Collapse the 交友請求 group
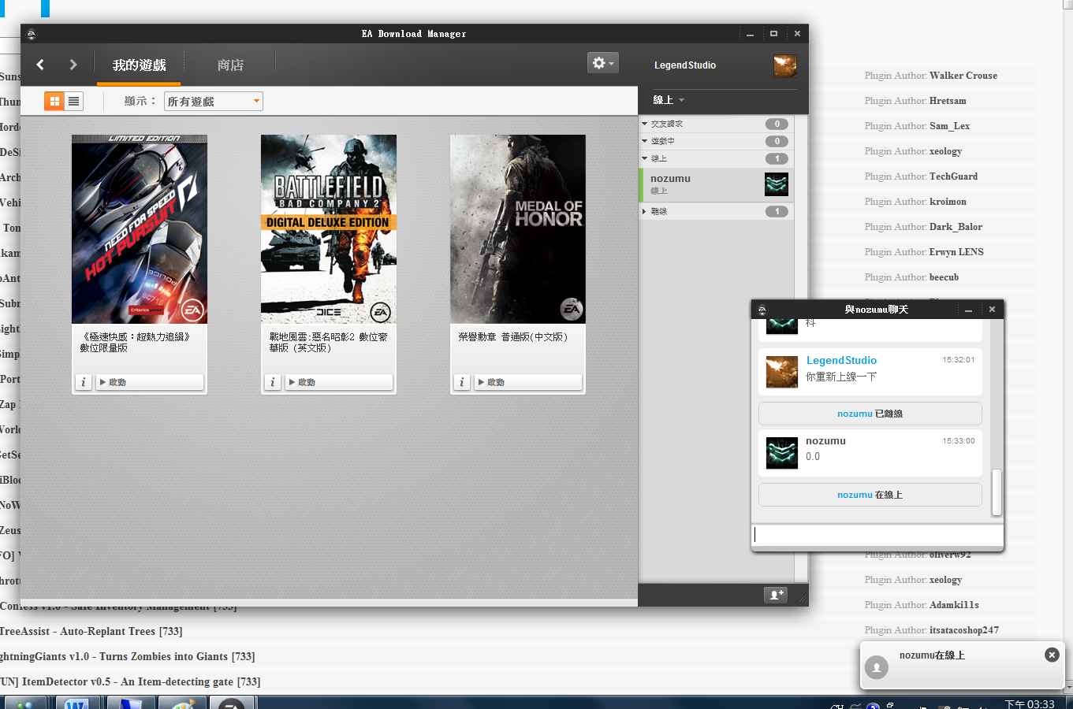The image size is (1073, 709). pyautogui.click(x=644, y=124)
